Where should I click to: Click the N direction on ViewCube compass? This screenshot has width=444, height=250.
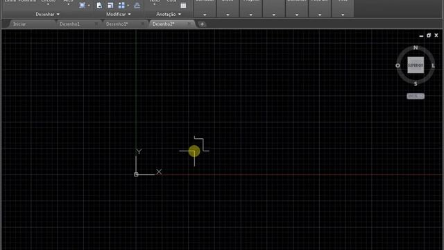click(416, 48)
